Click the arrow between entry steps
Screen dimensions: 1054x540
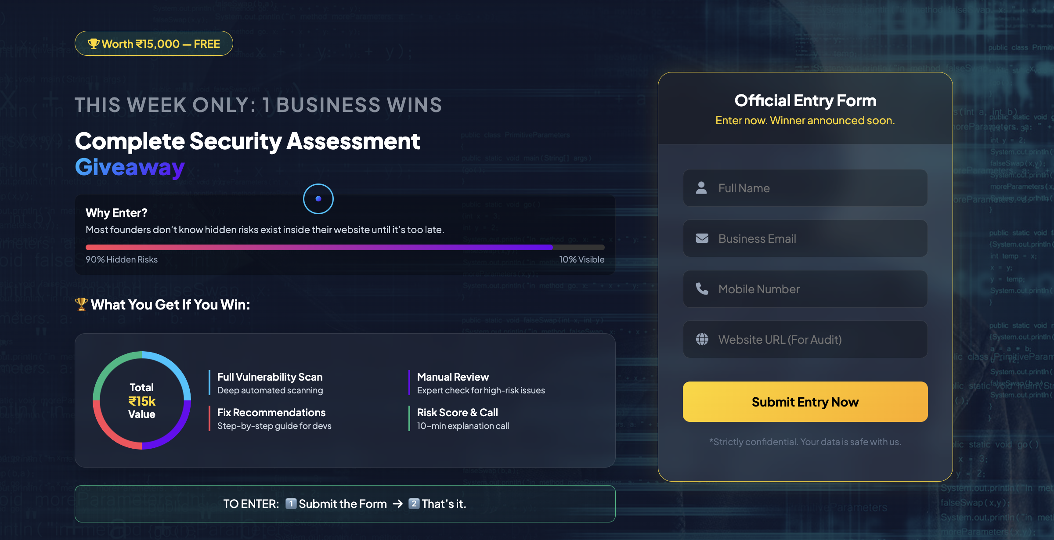[397, 504]
